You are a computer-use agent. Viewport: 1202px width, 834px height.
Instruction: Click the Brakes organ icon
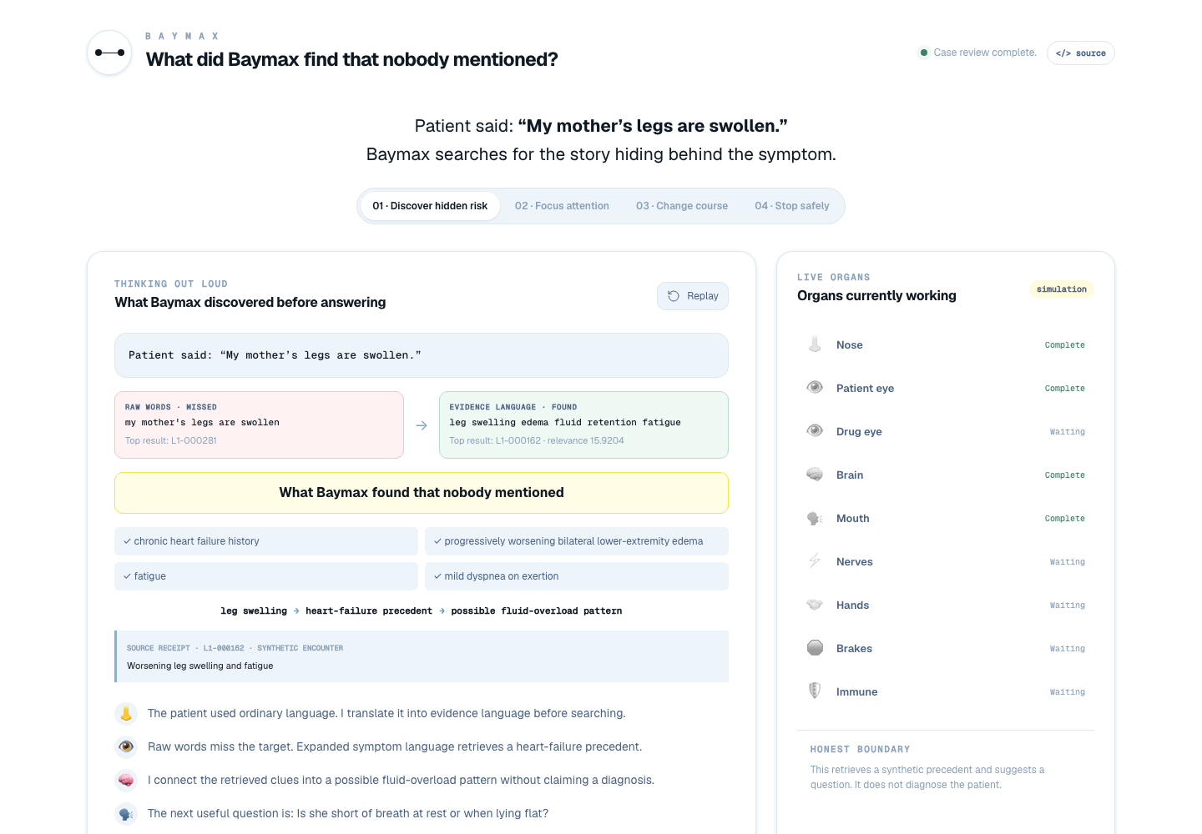(x=815, y=648)
